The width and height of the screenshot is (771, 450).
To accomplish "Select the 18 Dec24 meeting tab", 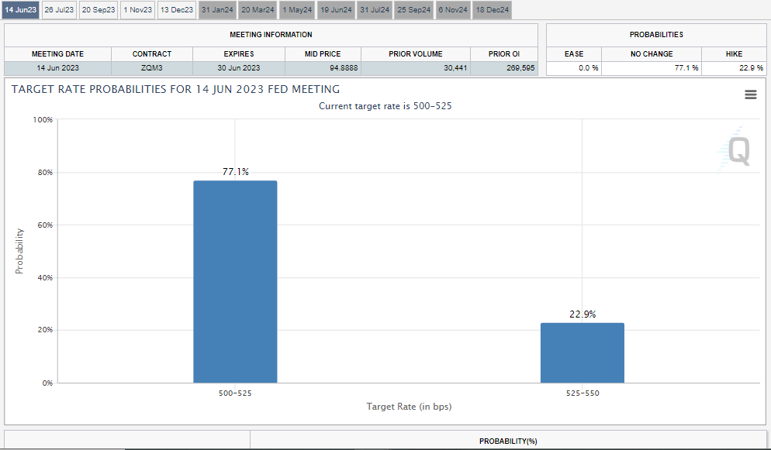I will [493, 10].
